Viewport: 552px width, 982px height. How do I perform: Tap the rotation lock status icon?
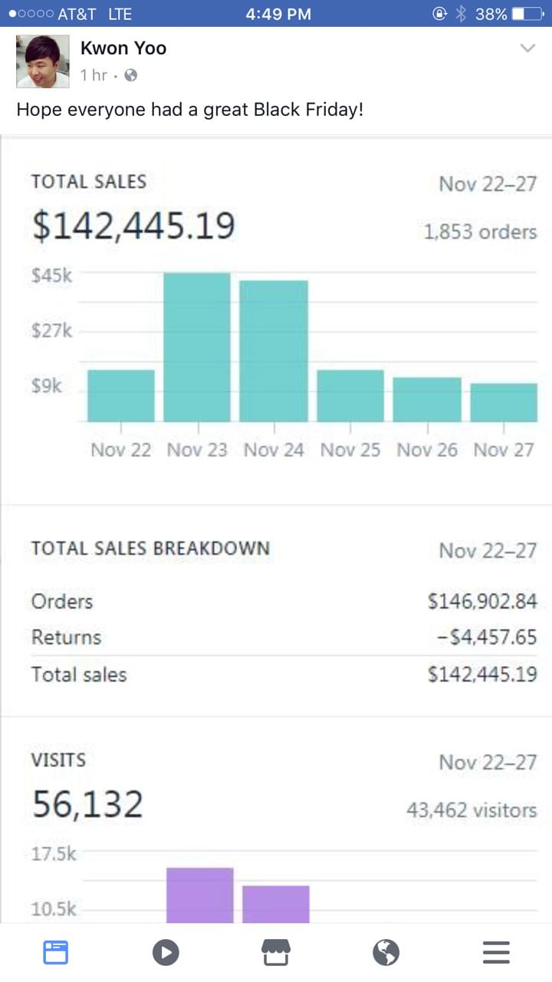(440, 14)
